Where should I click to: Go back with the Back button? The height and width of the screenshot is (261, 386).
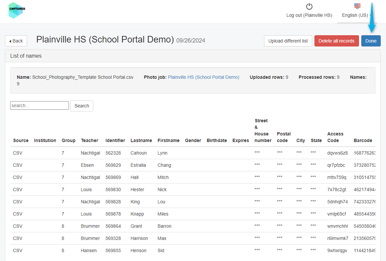[x=16, y=41]
